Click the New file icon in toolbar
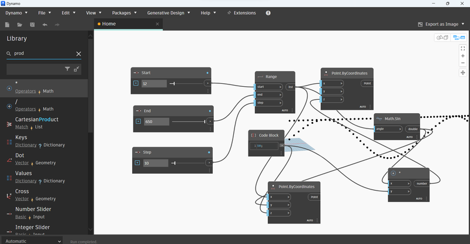Viewport: 470px width, 244px height. click(7, 25)
